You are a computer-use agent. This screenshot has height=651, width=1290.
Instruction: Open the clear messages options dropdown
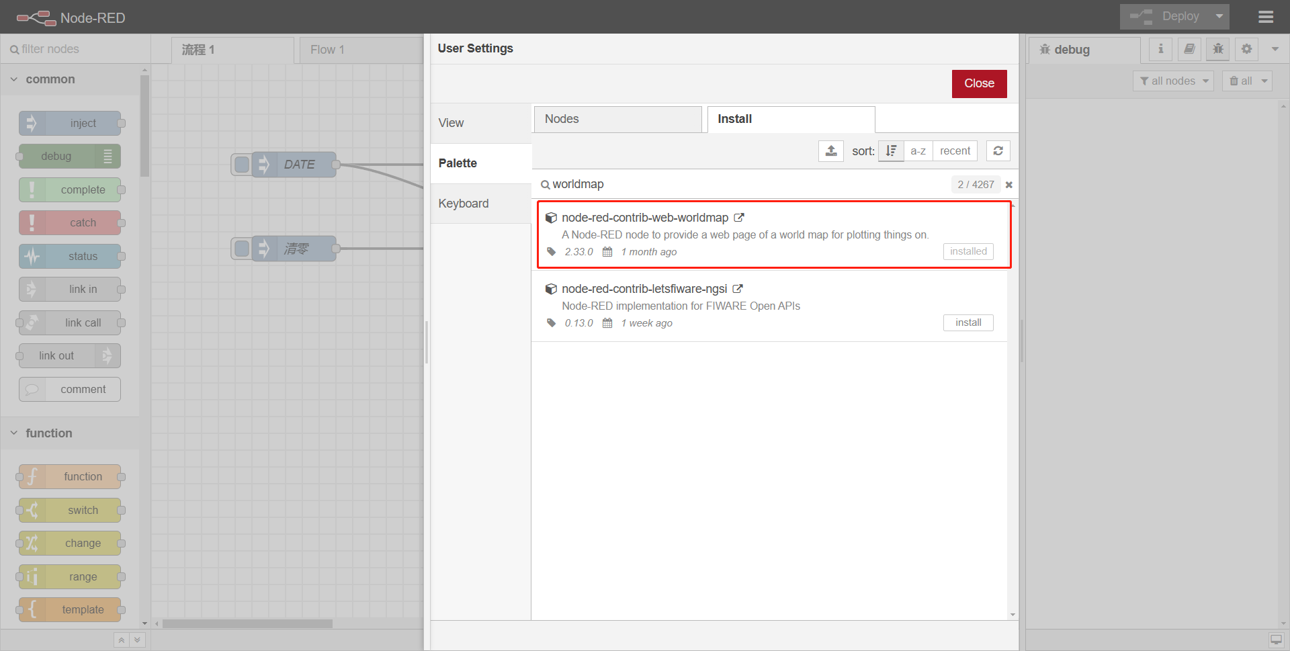pos(1265,81)
